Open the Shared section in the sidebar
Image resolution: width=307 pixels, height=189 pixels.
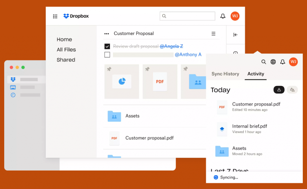pyautogui.click(x=66, y=60)
